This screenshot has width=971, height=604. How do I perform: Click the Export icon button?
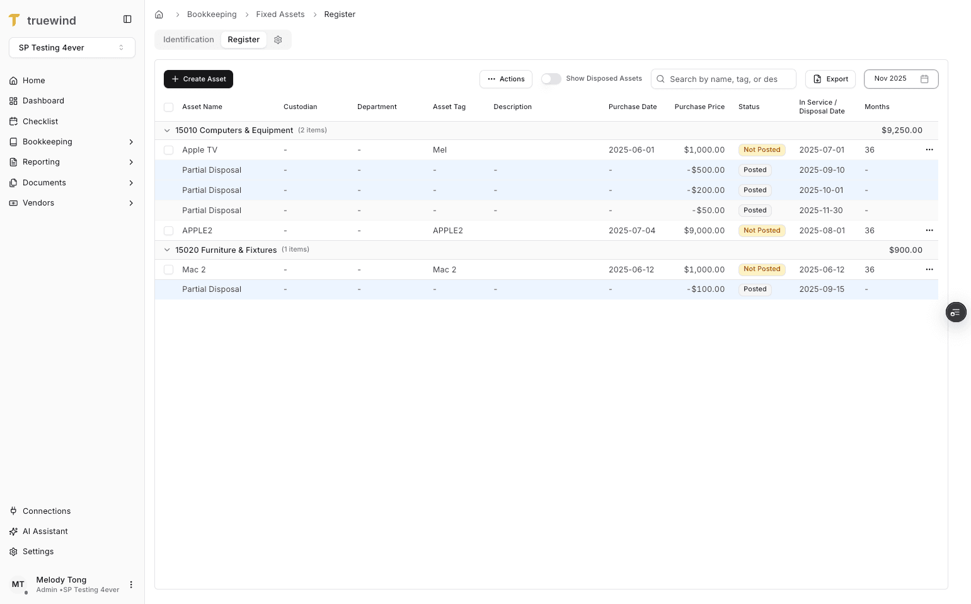(817, 79)
